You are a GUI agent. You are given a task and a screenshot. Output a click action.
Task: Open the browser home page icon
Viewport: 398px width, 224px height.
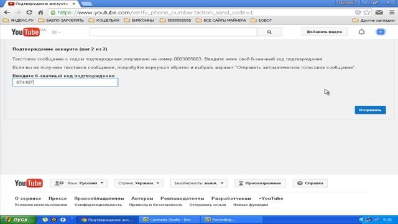[40, 12]
